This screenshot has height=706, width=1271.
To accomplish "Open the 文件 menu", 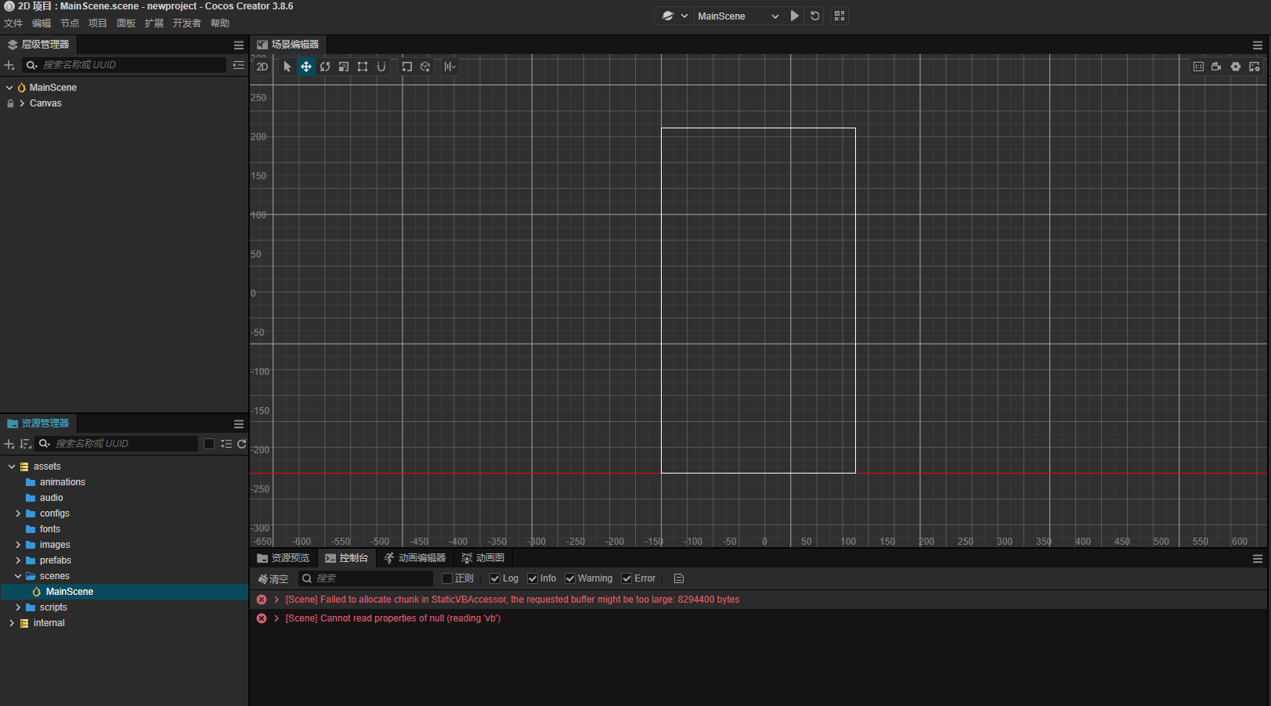I will (13, 23).
